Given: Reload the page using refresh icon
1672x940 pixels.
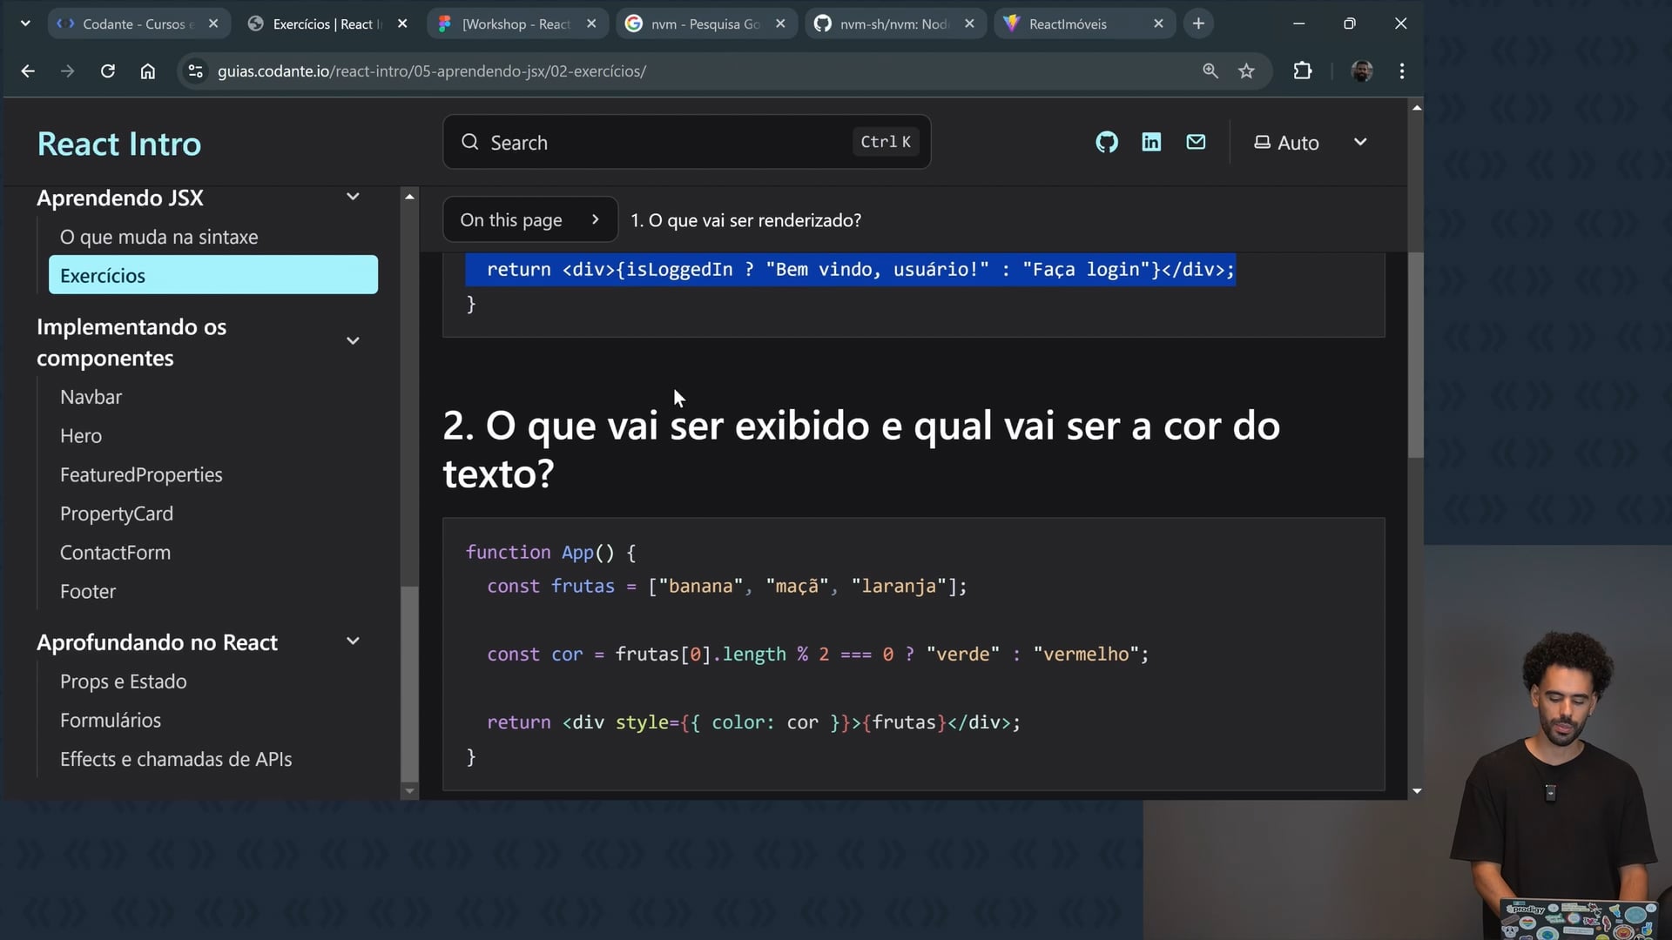Looking at the screenshot, I should 108,71.
